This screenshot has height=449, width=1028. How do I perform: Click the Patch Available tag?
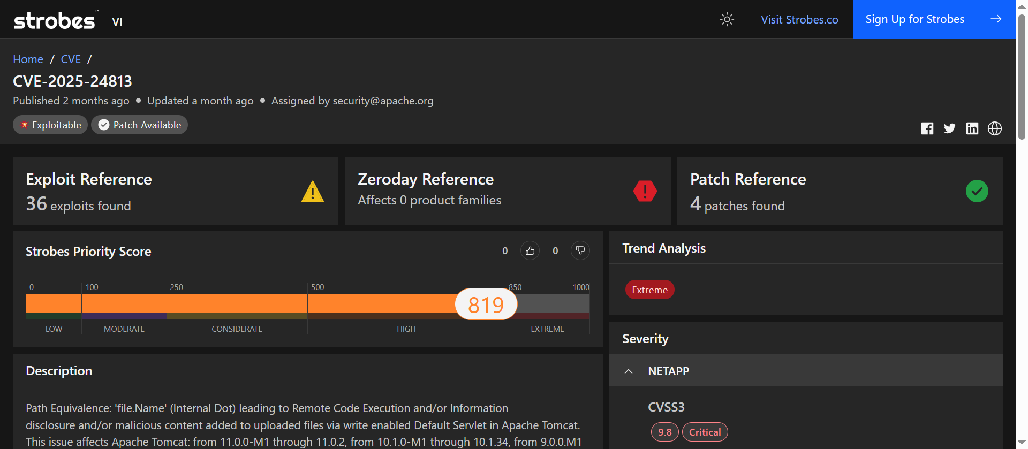click(139, 125)
